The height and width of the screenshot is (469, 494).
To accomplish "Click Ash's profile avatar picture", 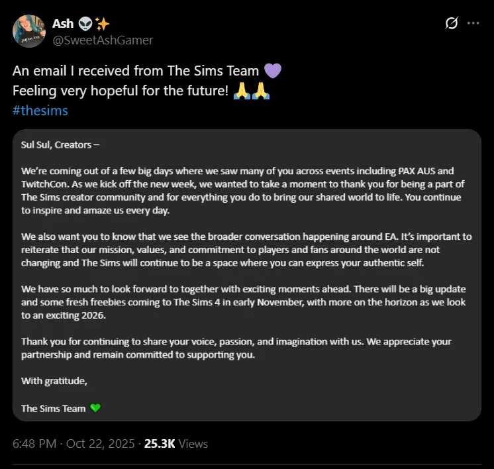I will pos(29,31).
